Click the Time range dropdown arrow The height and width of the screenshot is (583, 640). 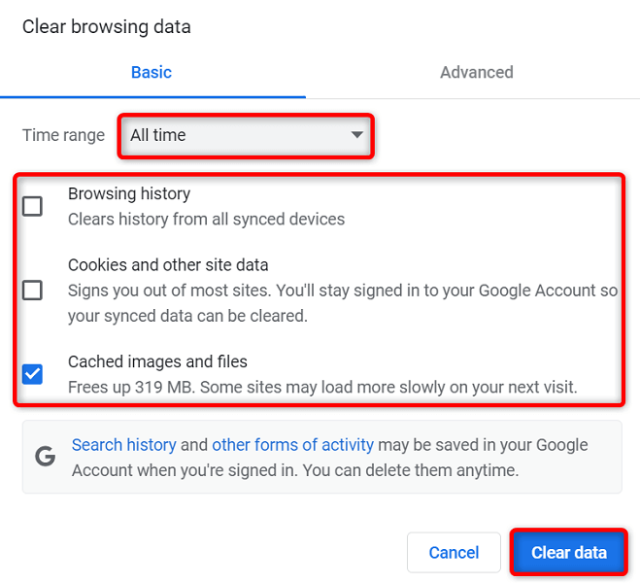(357, 135)
